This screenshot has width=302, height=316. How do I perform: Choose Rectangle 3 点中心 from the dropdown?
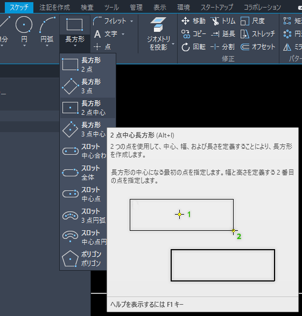[x=83, y=129]
